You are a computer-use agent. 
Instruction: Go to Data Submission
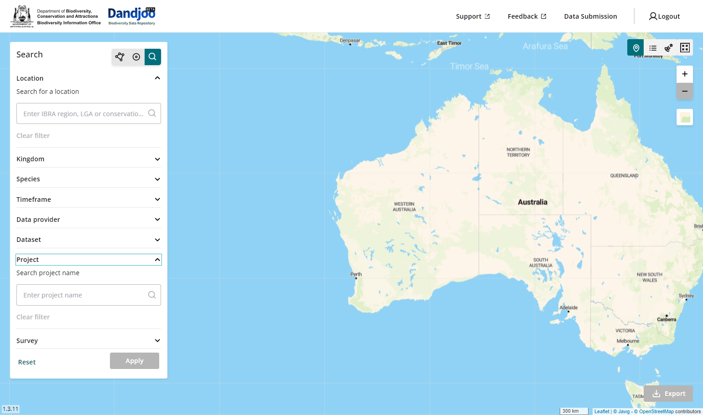pyautogui.click(x=590, y=16)
